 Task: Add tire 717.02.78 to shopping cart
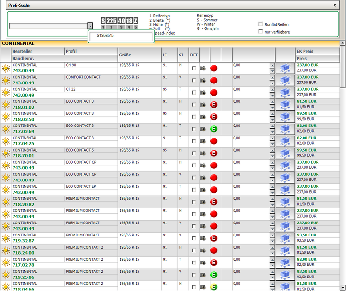click(x=285, y=263)
